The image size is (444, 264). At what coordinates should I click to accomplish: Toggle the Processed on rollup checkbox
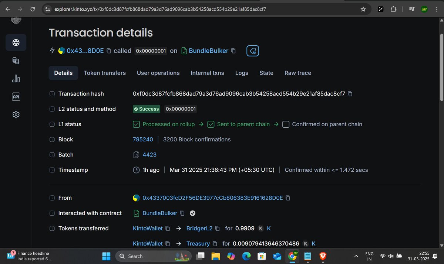(136, 124)
